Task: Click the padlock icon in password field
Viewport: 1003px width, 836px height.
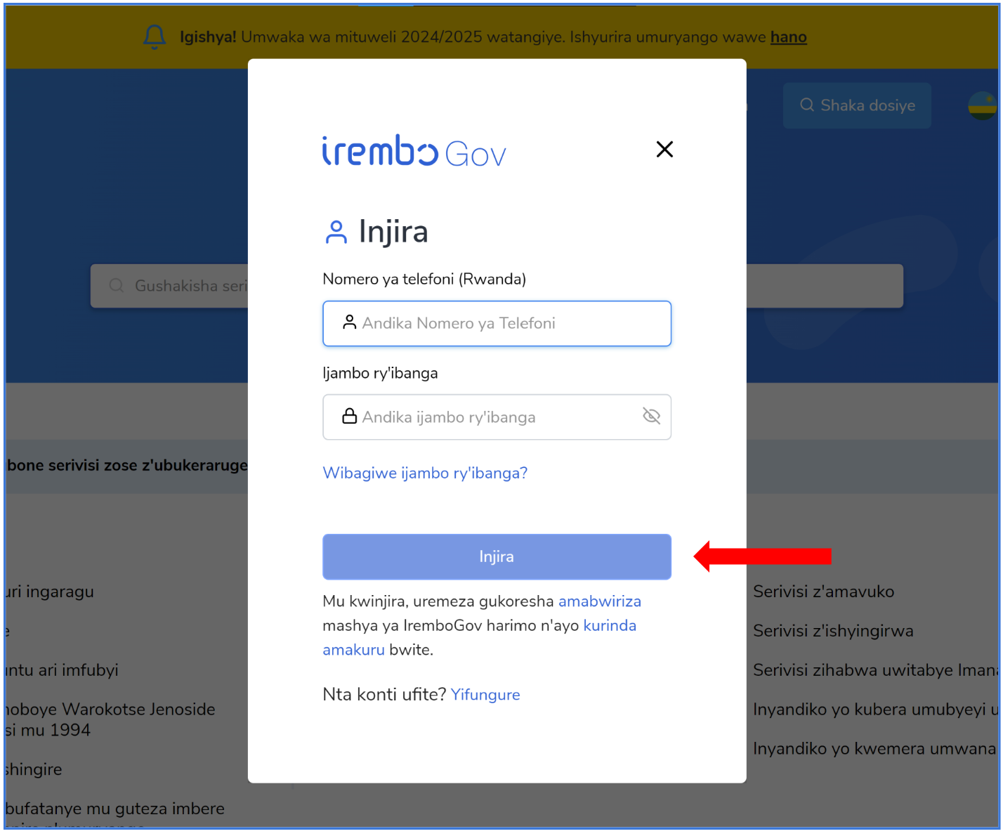Action: pyautogui.click(x=349, y=416)
